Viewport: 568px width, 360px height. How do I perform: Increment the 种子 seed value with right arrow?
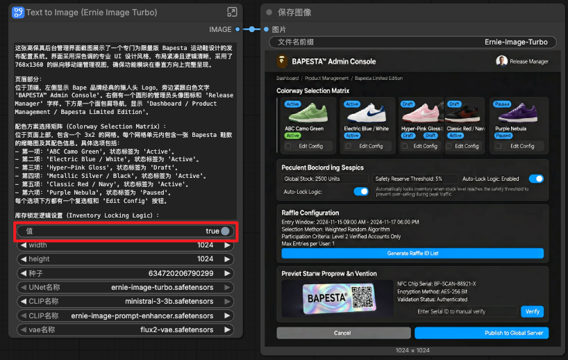pyautogui.click(x=228, y=273)
